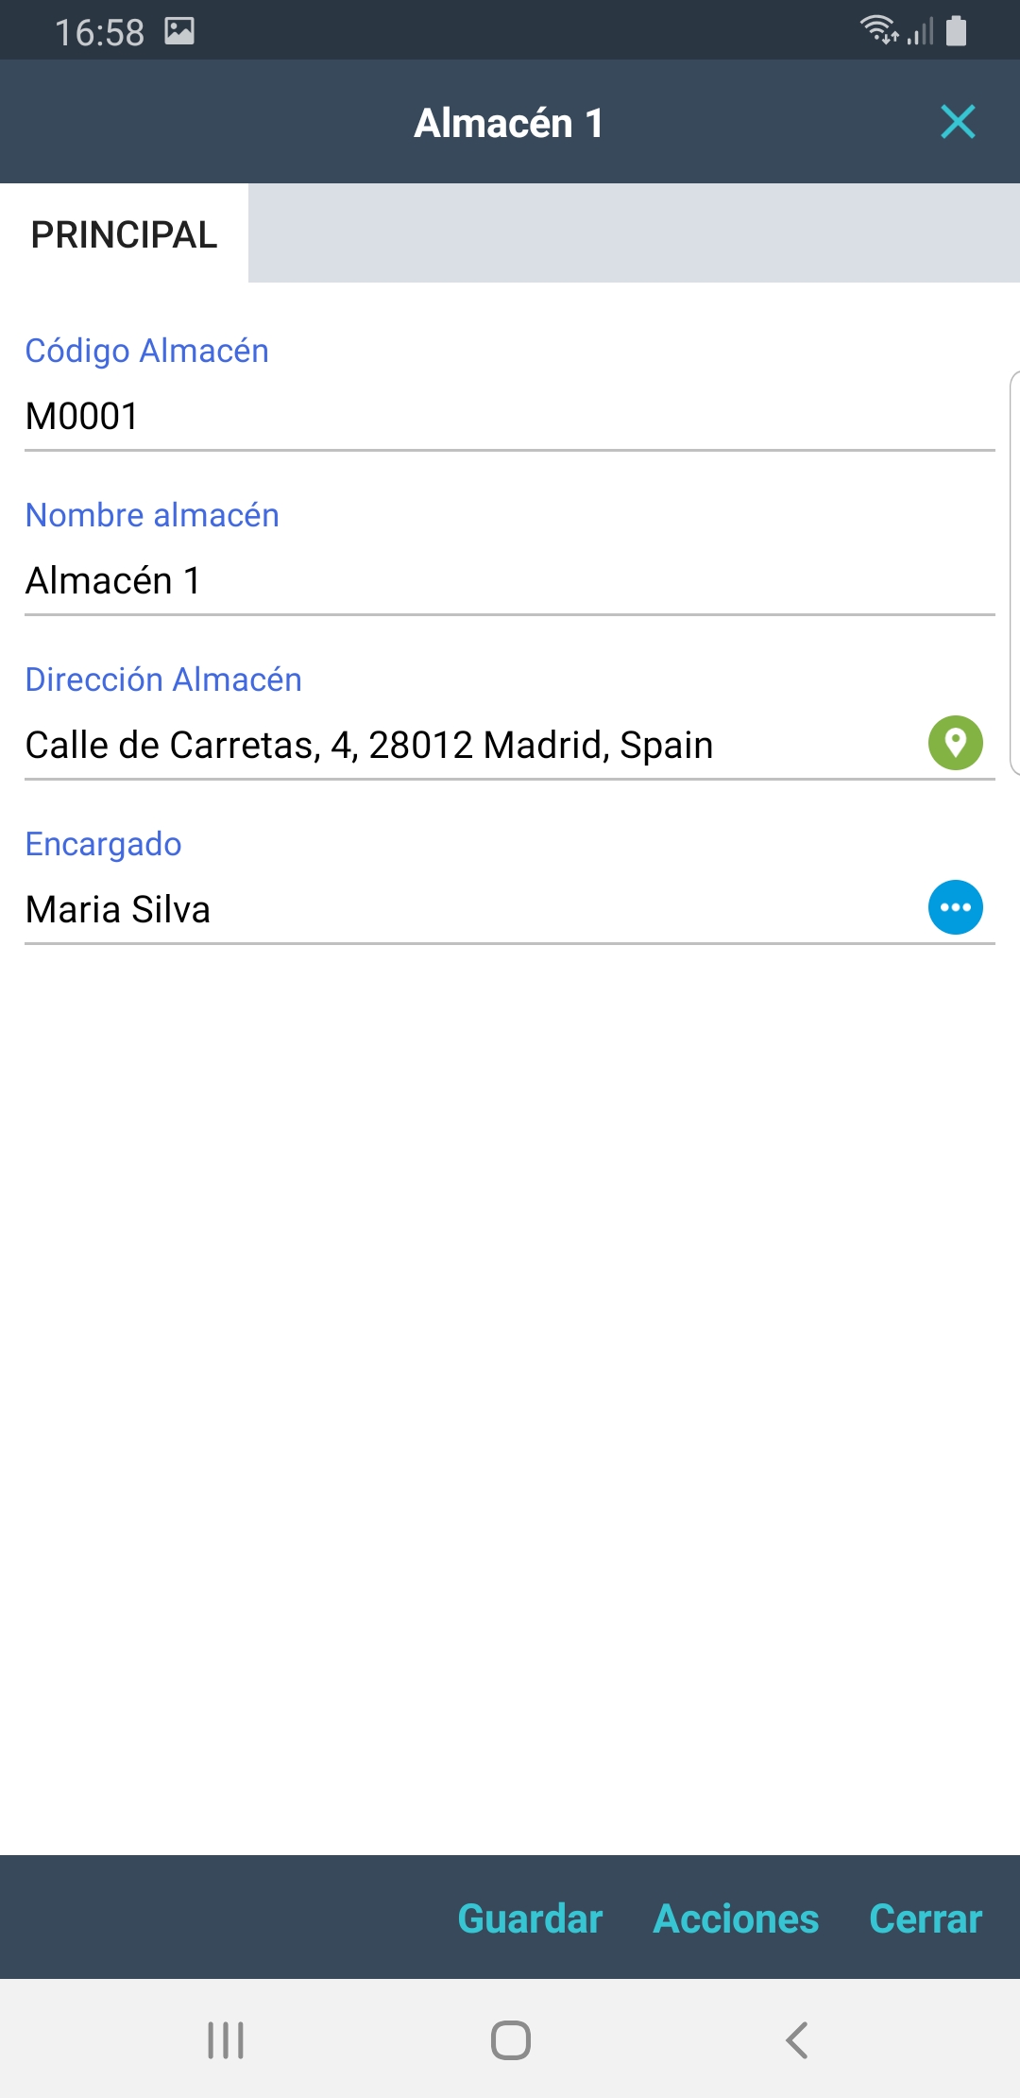The height and width of the screenshot is (2098, 1020).
Task: Tap the Android back arrow
Action: [796, 2040]
